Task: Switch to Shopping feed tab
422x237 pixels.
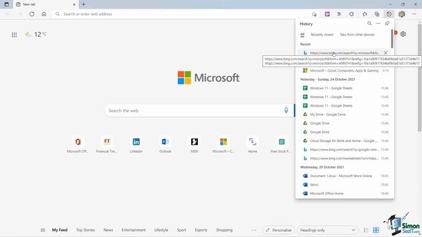Action: 224,230
